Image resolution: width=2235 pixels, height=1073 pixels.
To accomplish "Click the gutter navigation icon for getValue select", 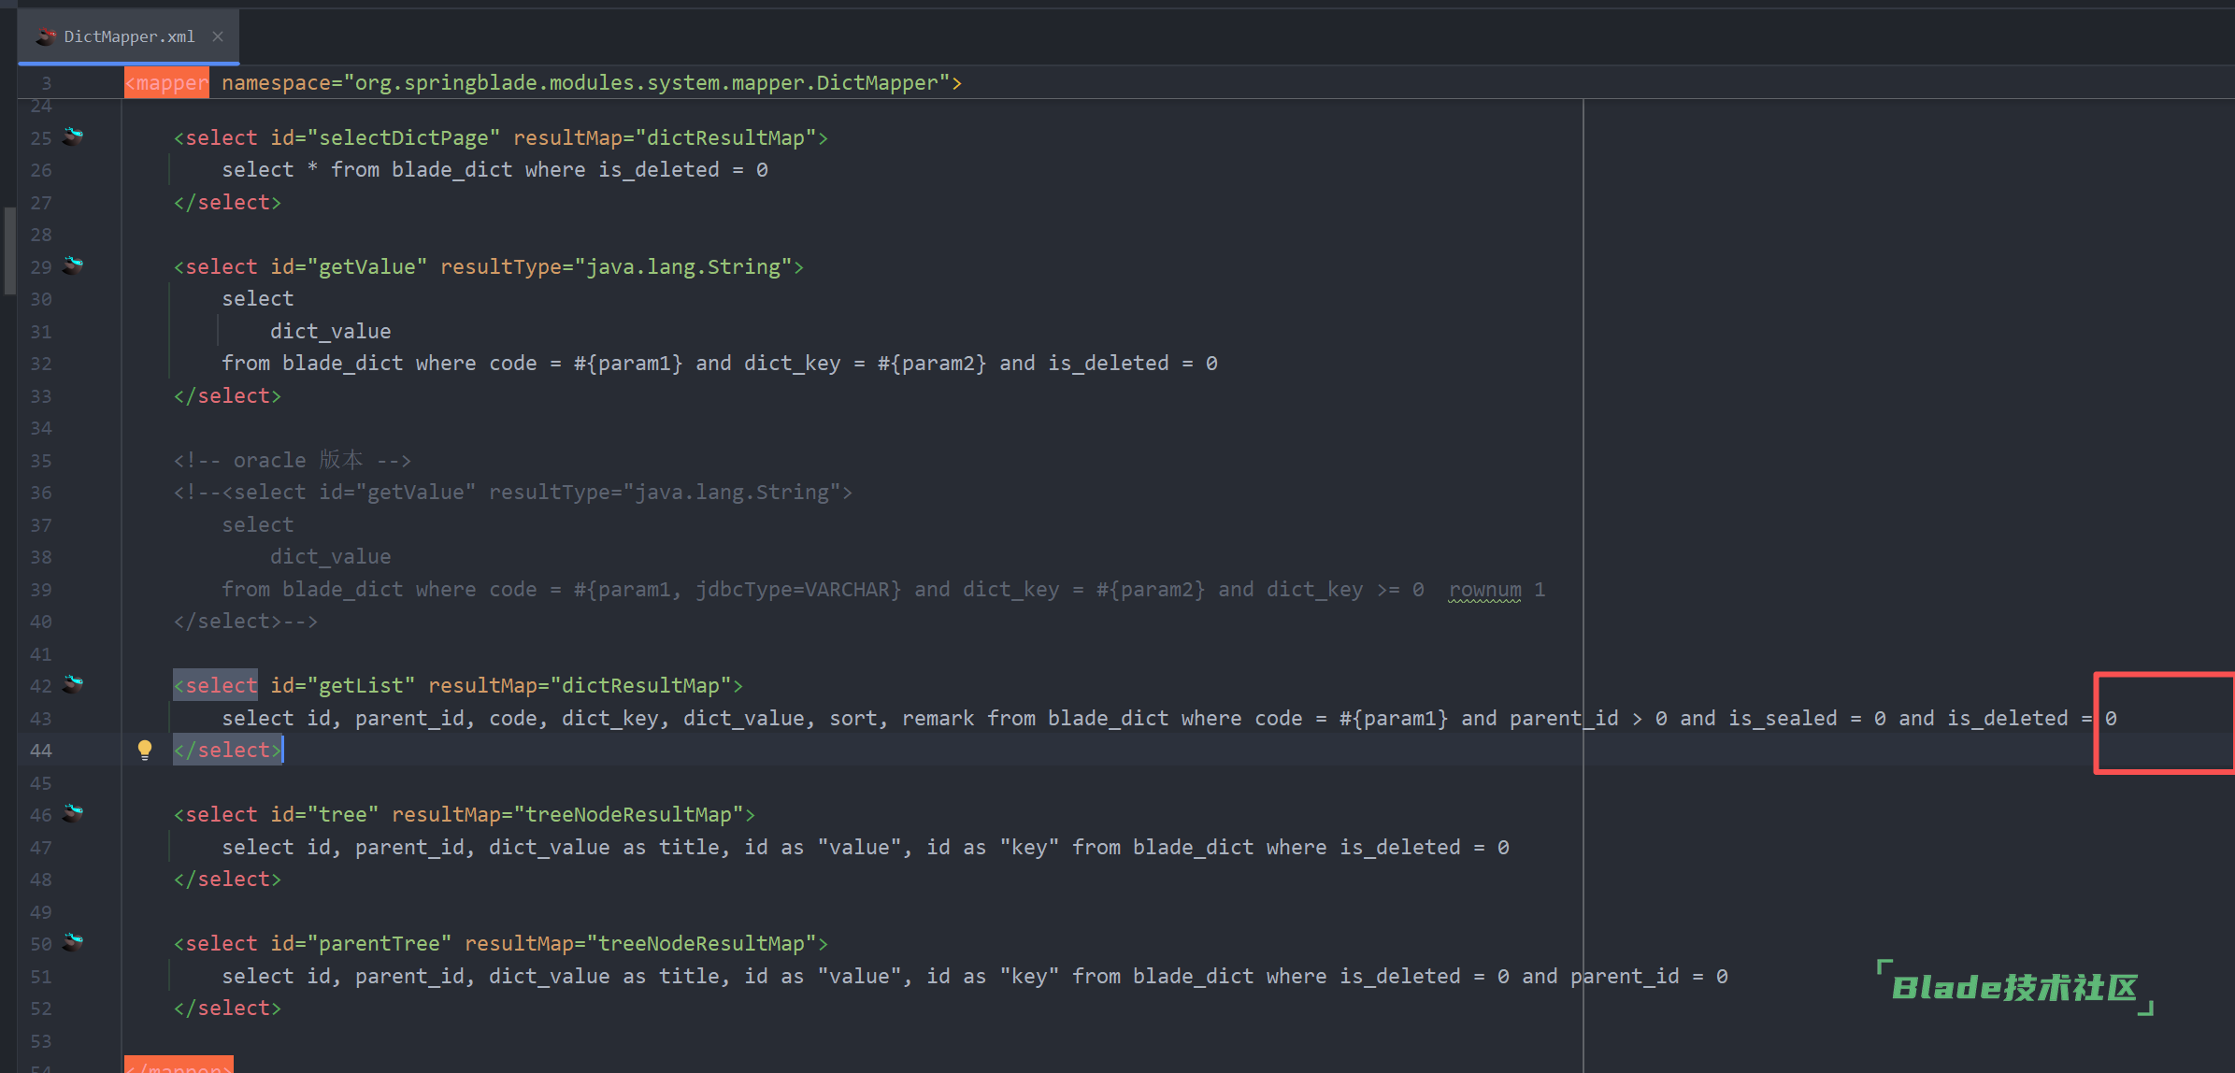I will tap(73, 265).
